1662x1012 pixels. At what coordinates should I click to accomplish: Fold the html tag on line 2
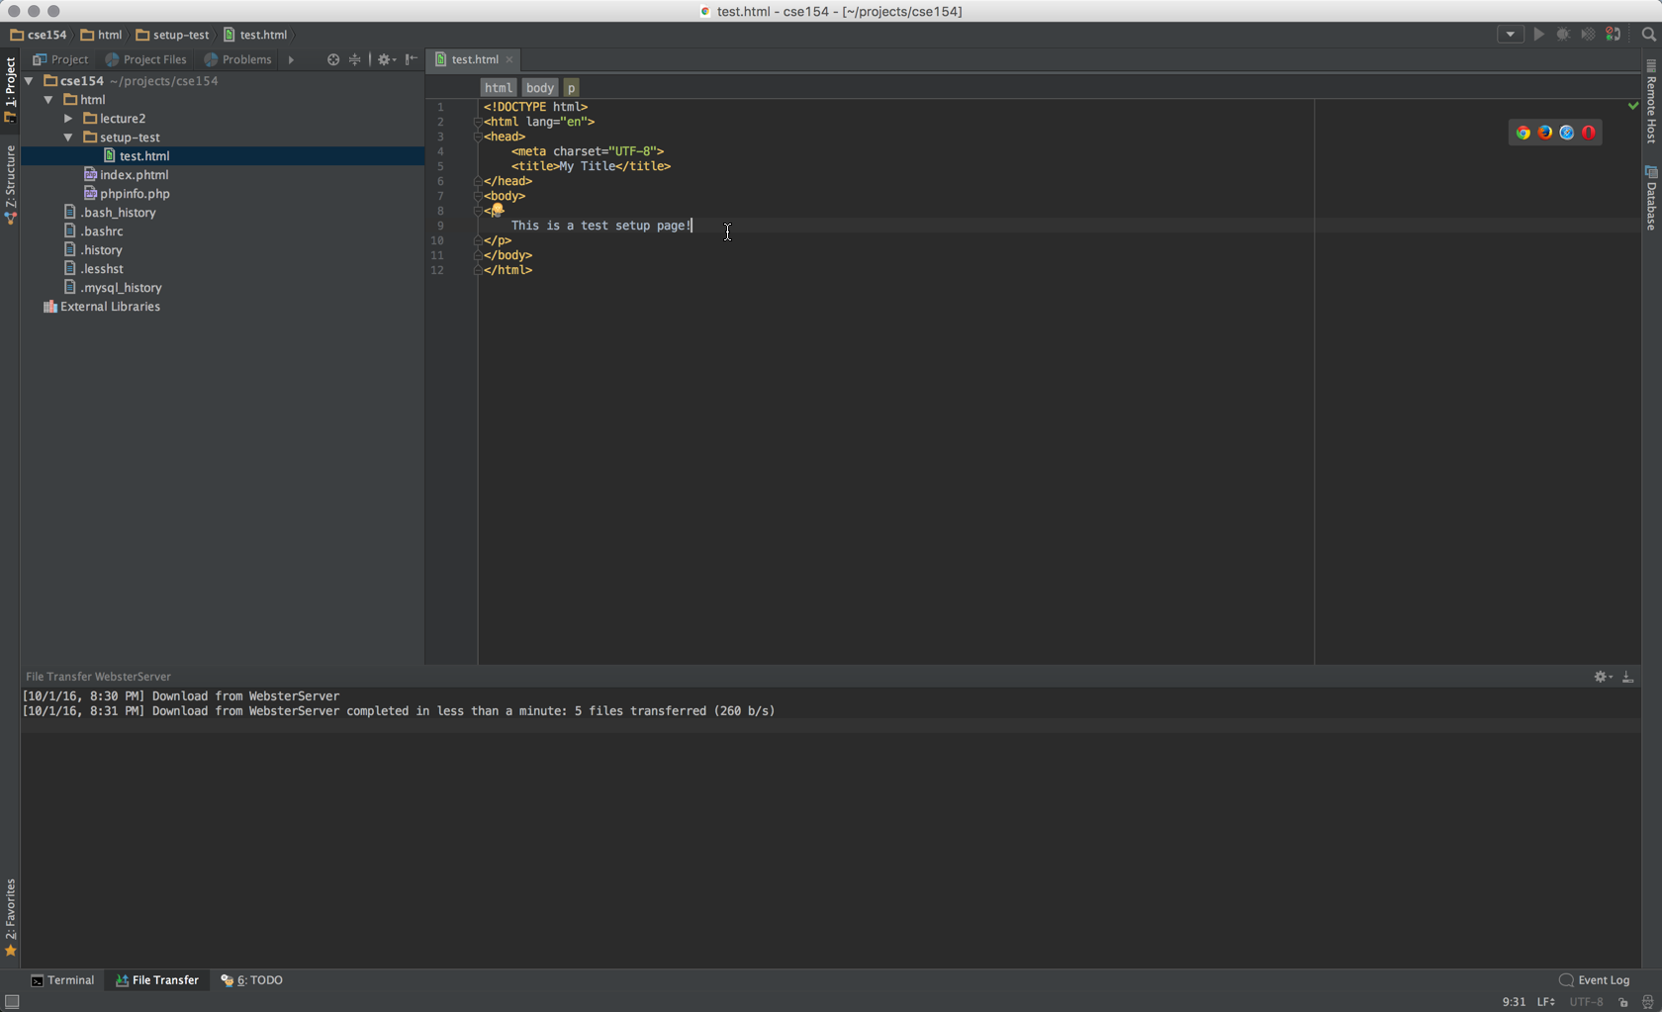click(x=478, y=122)
